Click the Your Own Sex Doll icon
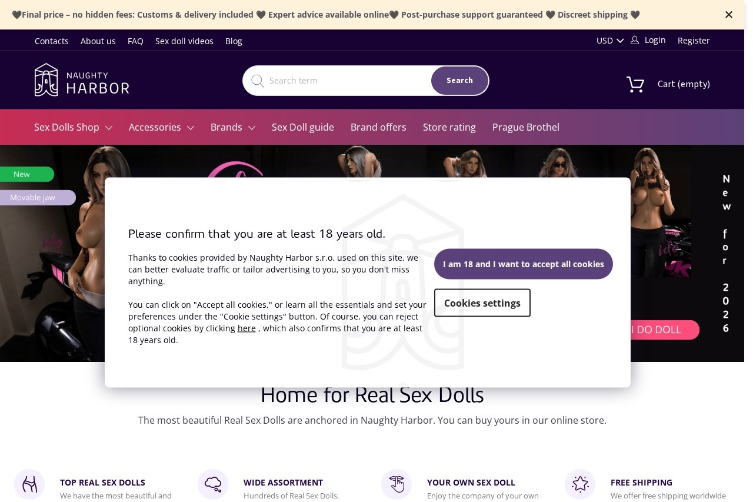Viewport: 753px width, 502px height. [x=397, y=484]
